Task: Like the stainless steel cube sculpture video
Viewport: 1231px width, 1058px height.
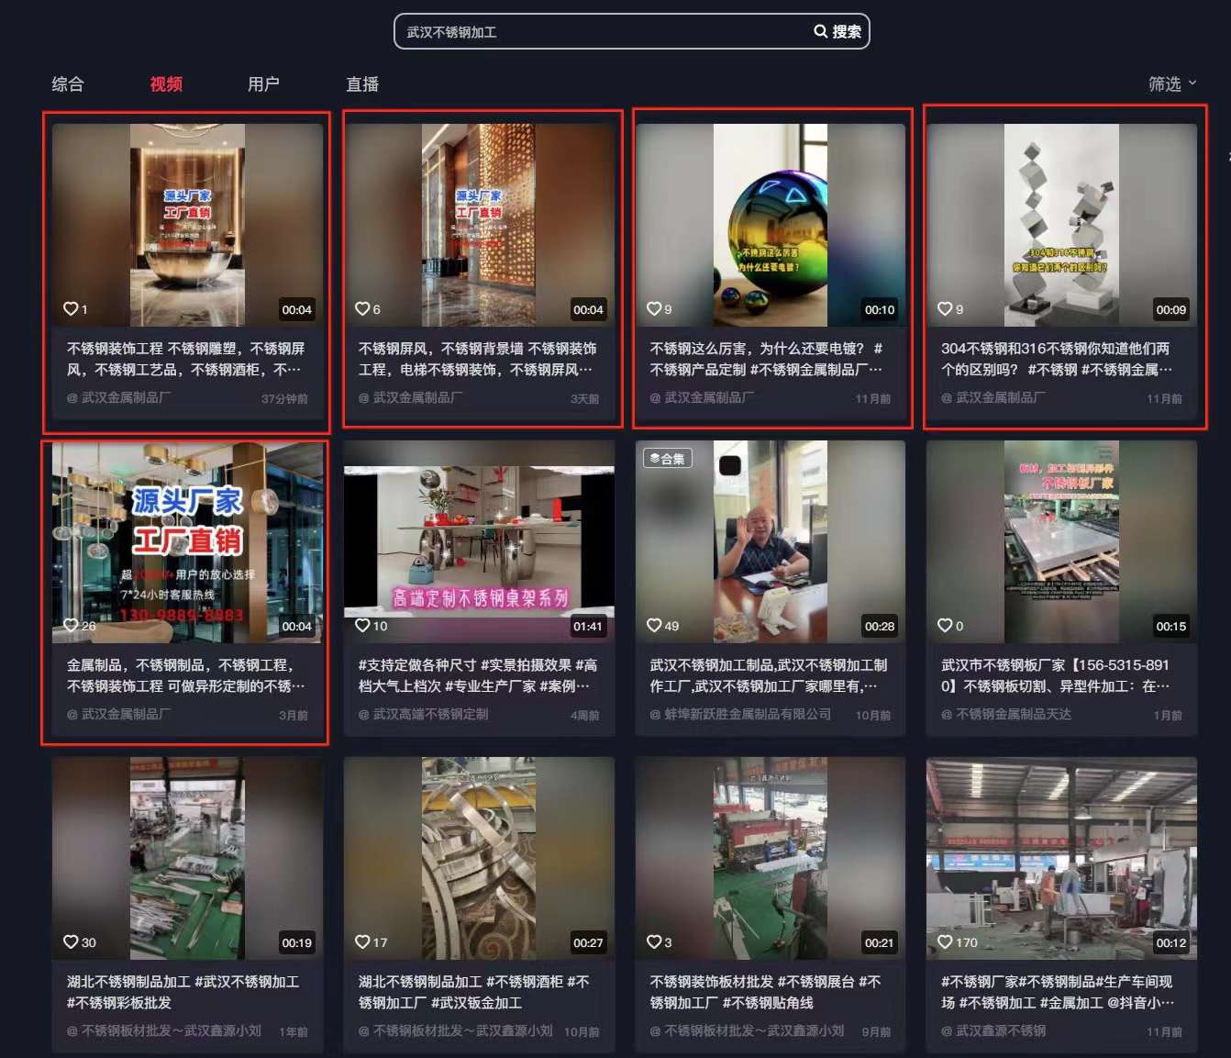Action: point(945,309)
